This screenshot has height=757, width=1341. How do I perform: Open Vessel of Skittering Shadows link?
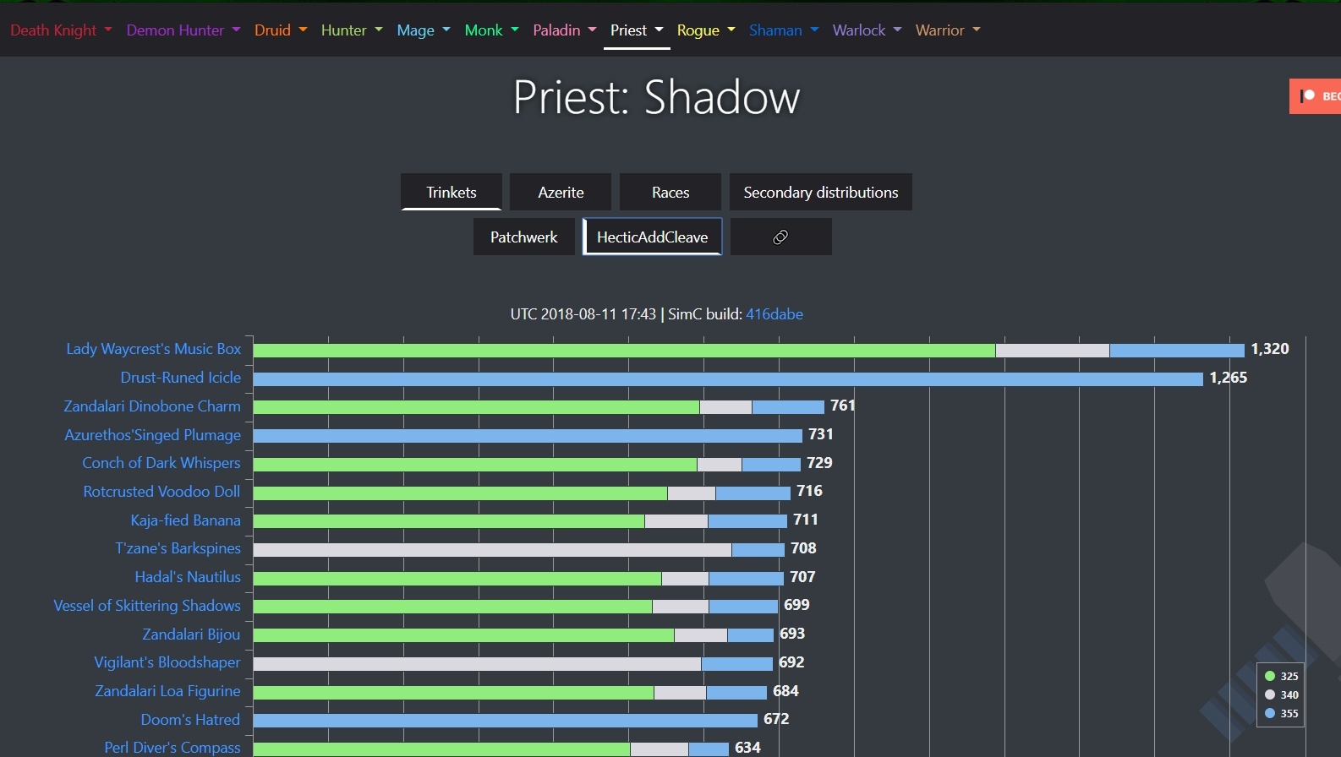click(x=147, y=606)
